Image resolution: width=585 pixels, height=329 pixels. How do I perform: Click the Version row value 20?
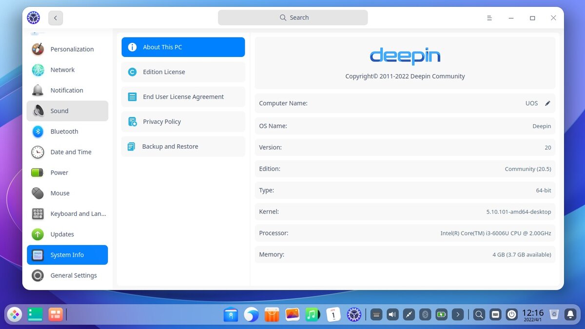click(x=548, y=148)
